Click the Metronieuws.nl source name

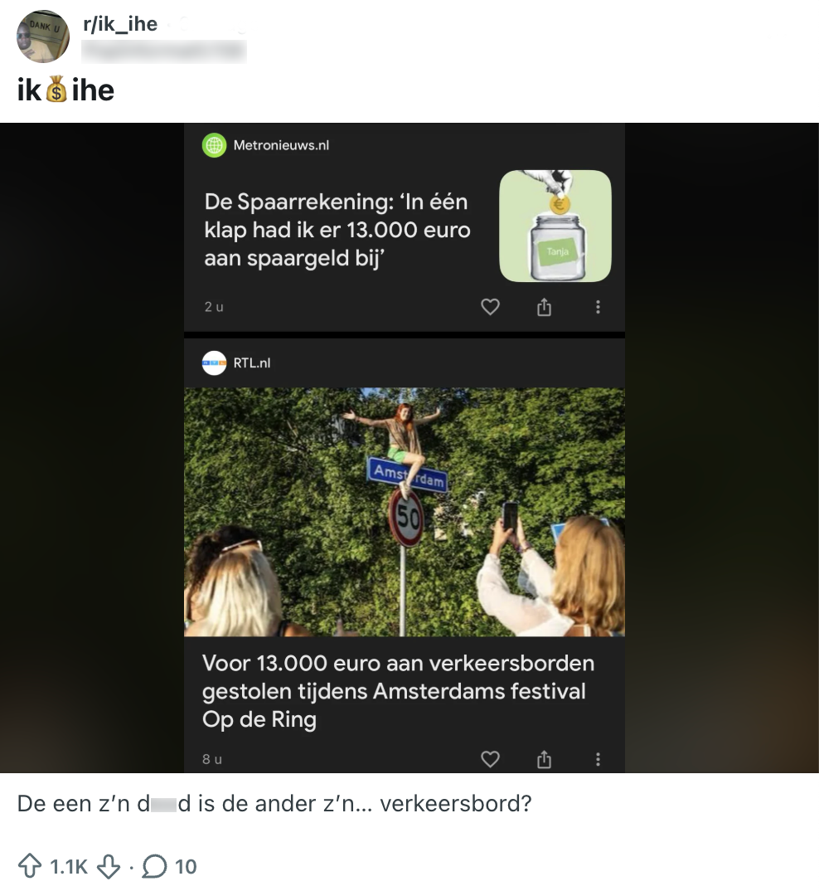281,145
